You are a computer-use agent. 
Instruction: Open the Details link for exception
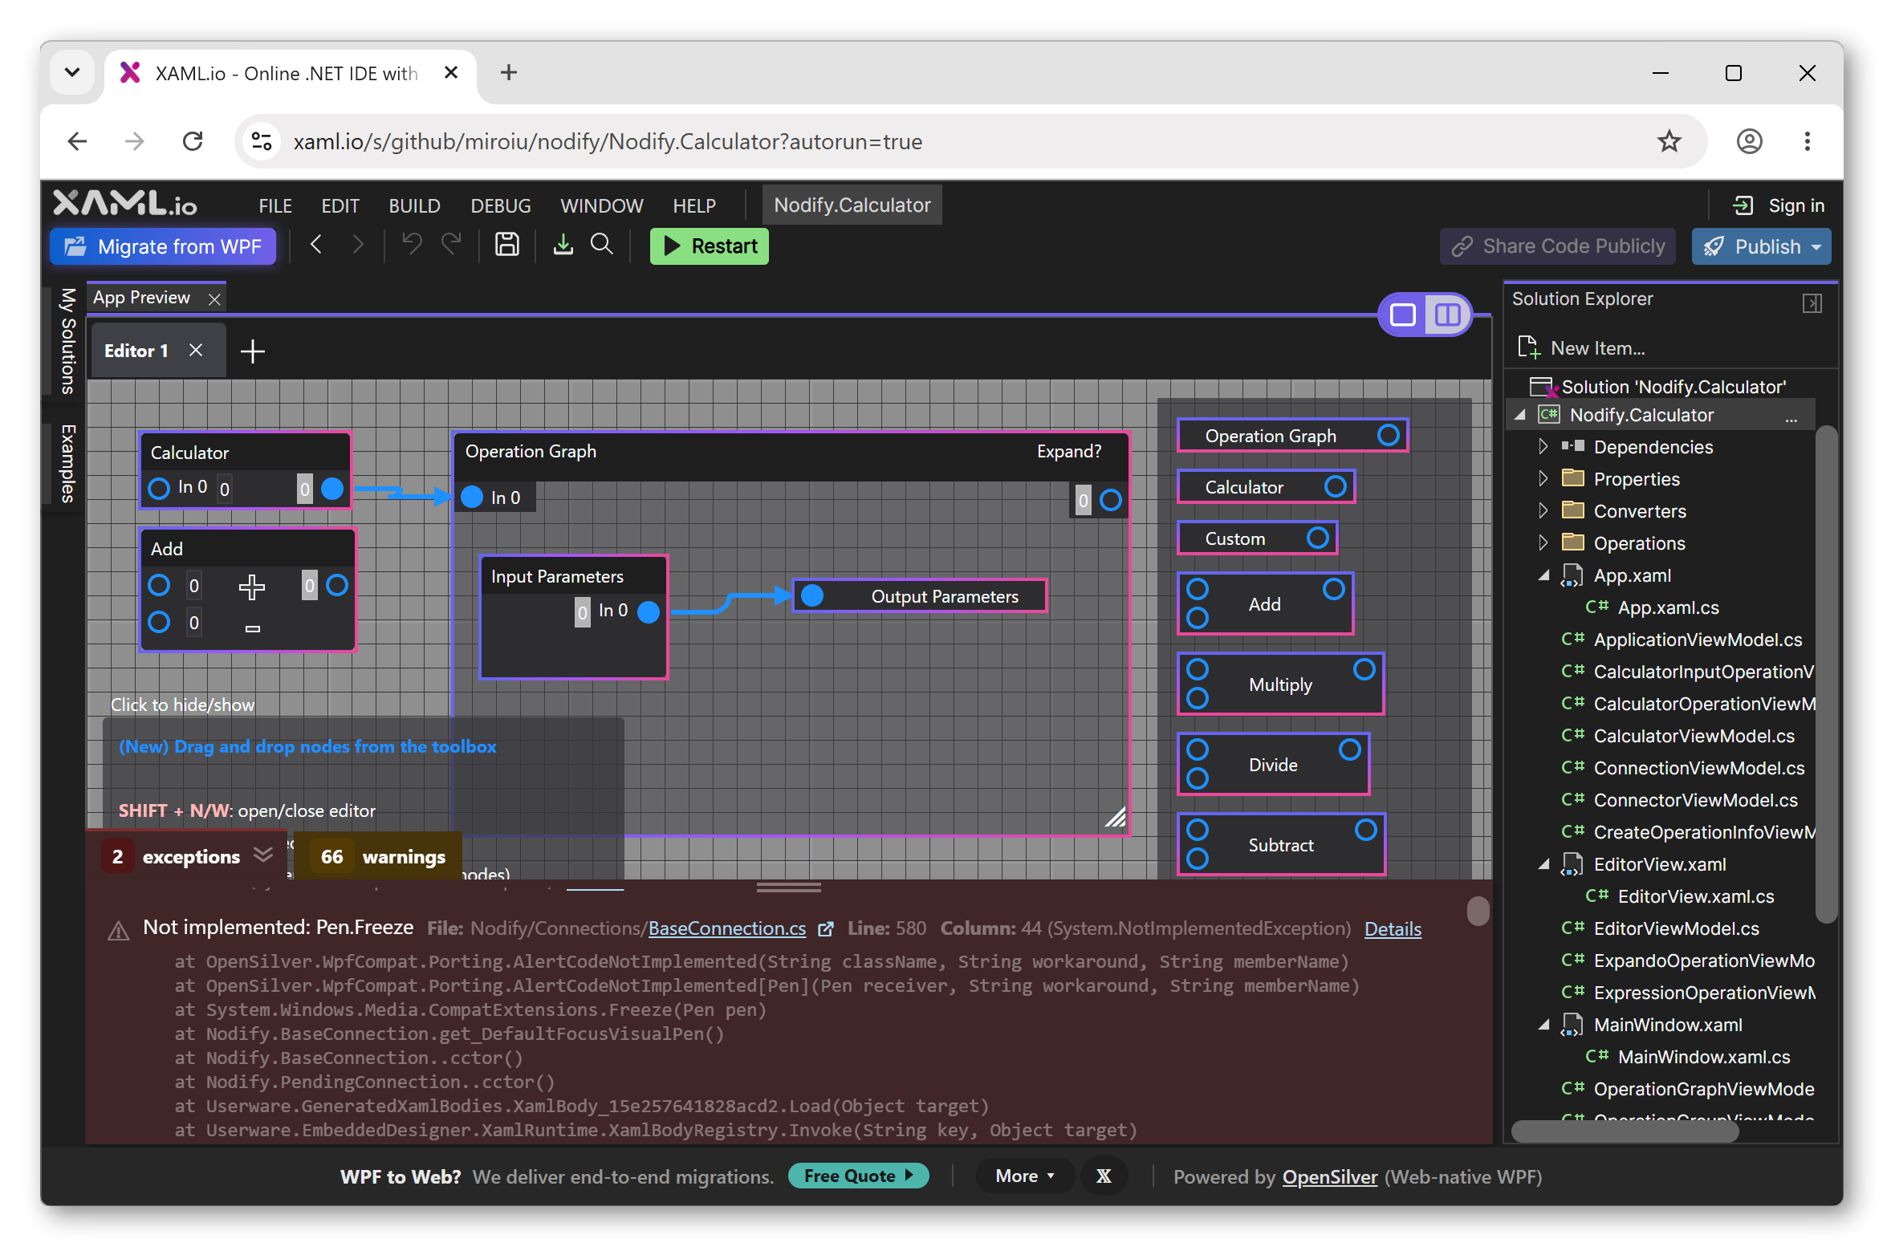pos(1393,929)
